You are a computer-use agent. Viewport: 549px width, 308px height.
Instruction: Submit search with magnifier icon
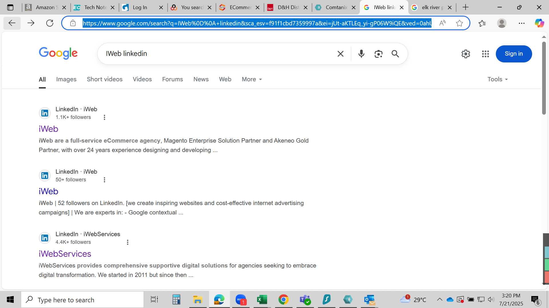click(395, 54)
